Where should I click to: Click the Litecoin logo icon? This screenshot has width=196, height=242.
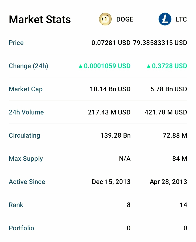pyautogui.click(x=165, y=19)
